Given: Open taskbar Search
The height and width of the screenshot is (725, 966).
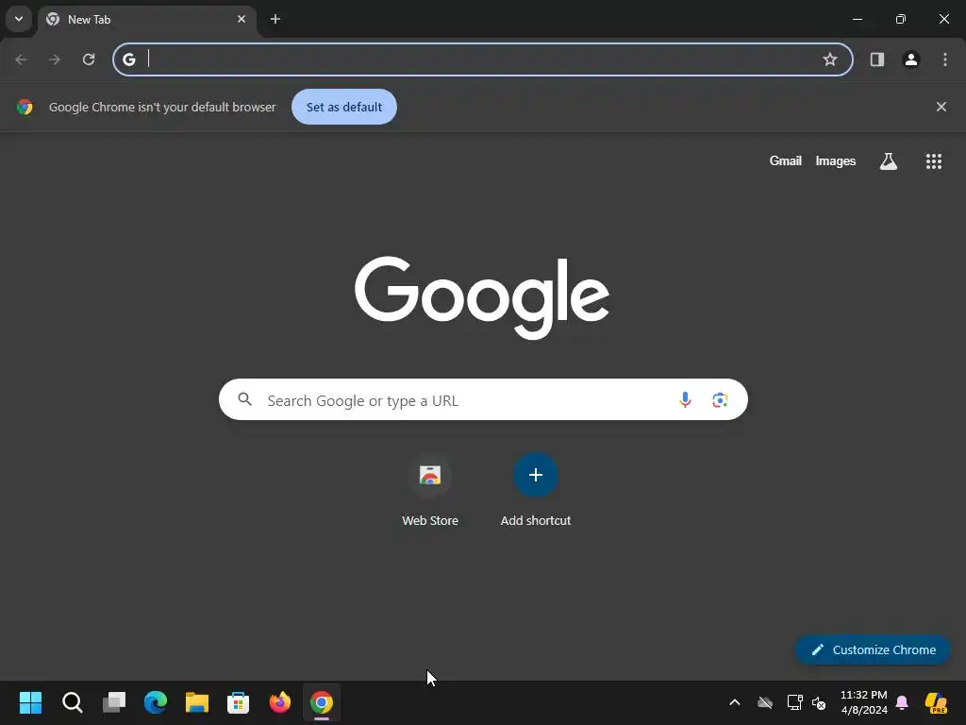Looking at the screenshot, I should (x=72, y=702).
